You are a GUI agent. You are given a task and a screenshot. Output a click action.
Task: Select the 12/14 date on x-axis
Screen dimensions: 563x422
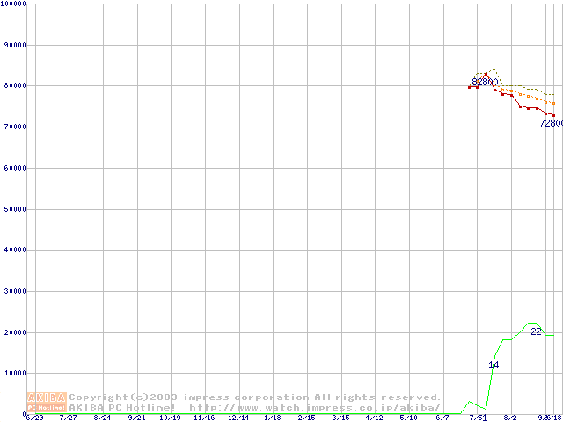238,418
